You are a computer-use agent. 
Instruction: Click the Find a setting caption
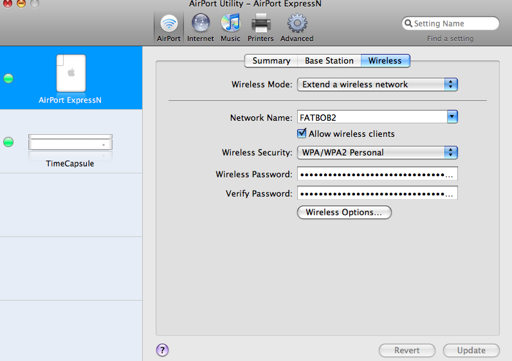pos(450,39)
